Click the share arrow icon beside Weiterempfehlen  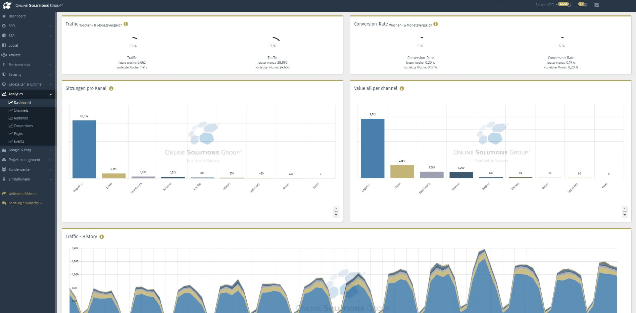4,194
